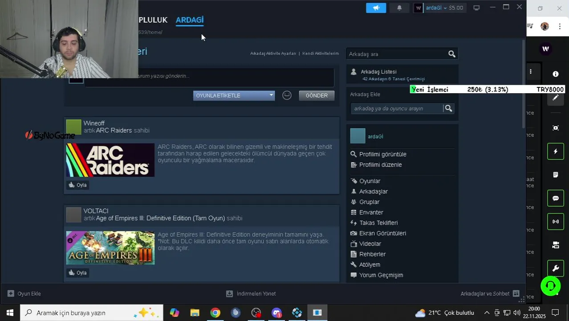This screenshot has width=569, height=321.
Task: Click Oyun Ekle at bottom left
Action: click(x=24, y=294)
